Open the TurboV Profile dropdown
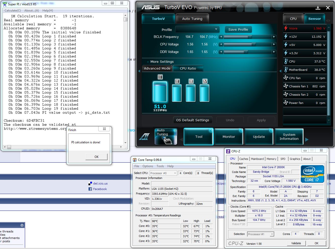The height and width of the screenshot is (249, 335). [x=197, y=29]
